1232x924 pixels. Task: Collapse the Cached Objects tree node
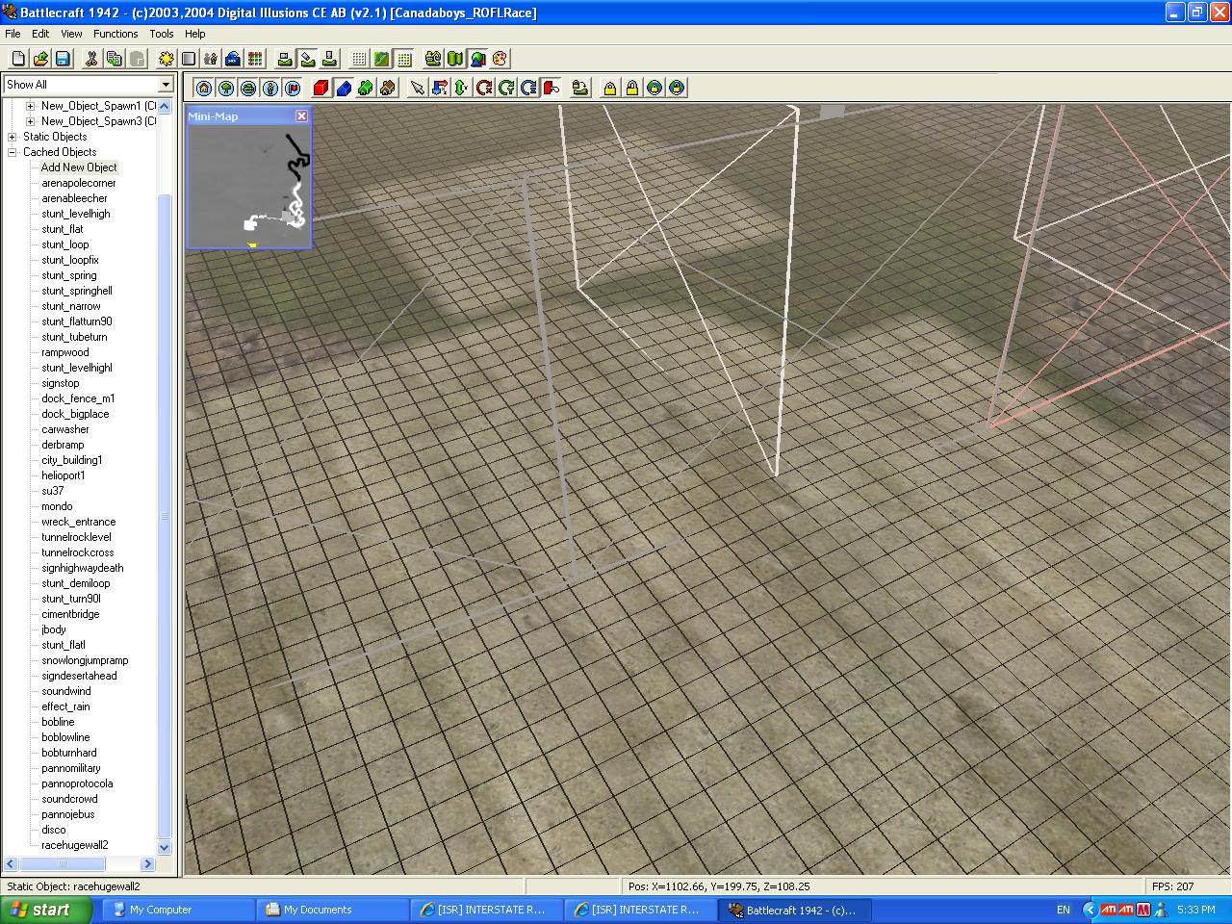coord(13,152)
